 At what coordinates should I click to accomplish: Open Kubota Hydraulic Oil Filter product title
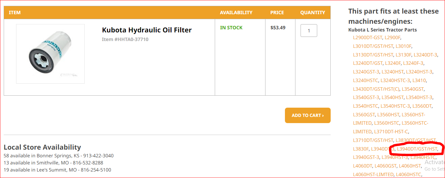click(x=147, y=30)
